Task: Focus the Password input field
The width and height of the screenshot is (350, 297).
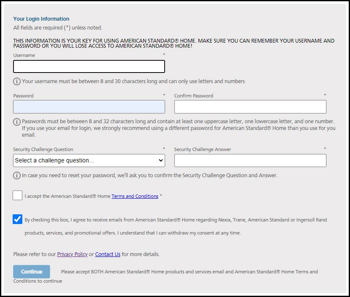Action: pyautogui.click(x=89, y=107)
